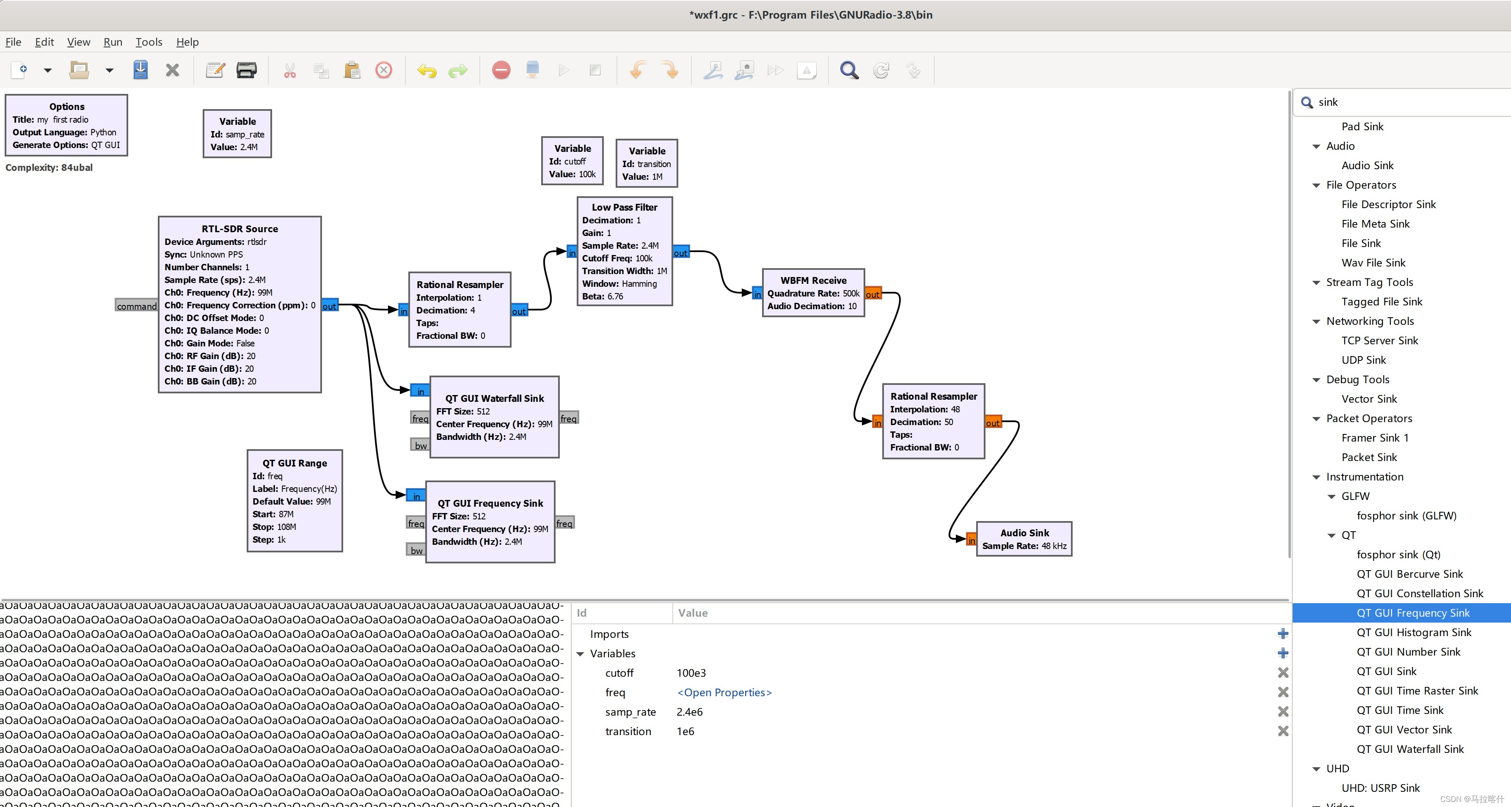Click the yellow Undo arrow
Screen dimensions: 1511x807
coord(427,71)
